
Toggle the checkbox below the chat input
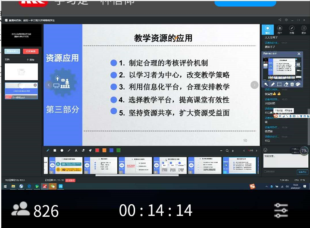pyautogui.click(x=264, y=171)
